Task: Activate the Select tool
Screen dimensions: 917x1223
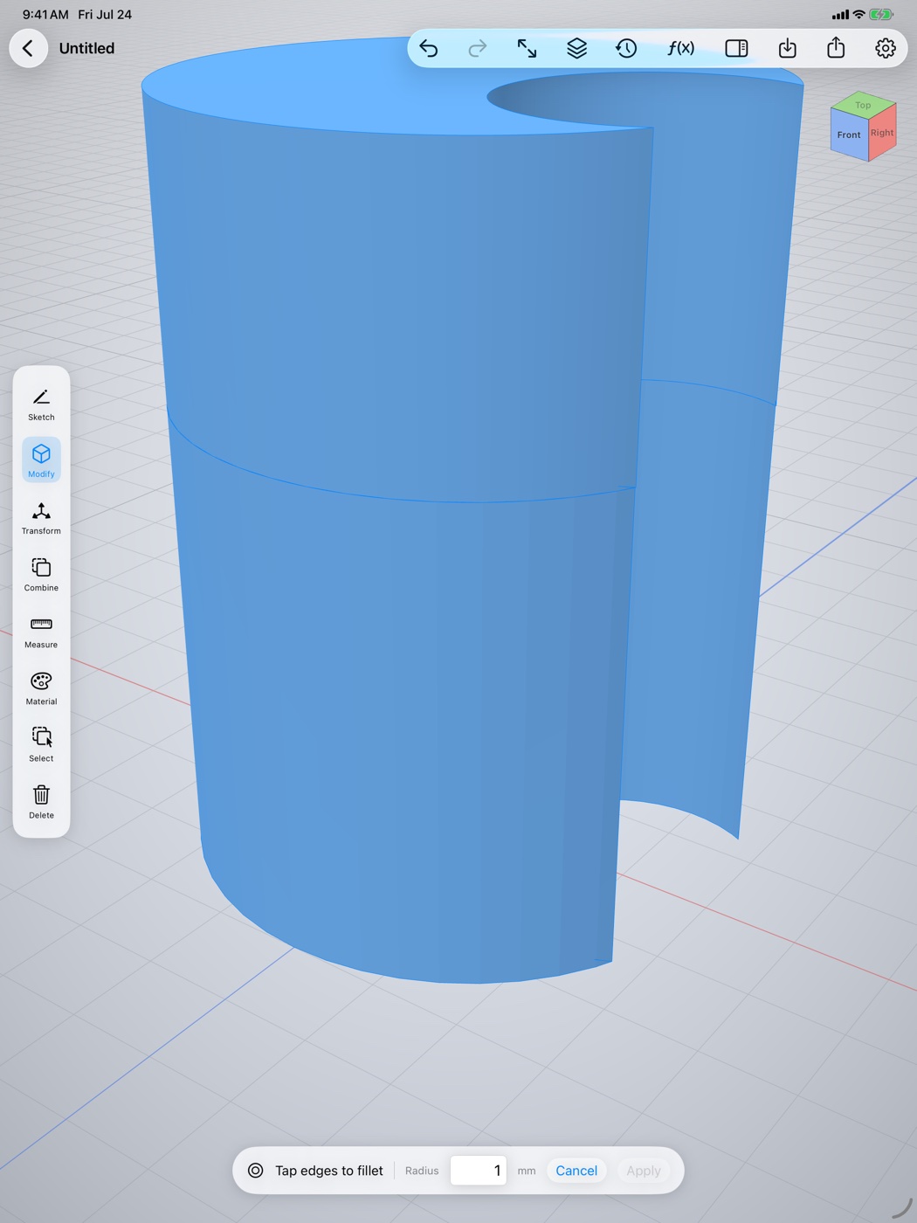Action: (41, 745)
